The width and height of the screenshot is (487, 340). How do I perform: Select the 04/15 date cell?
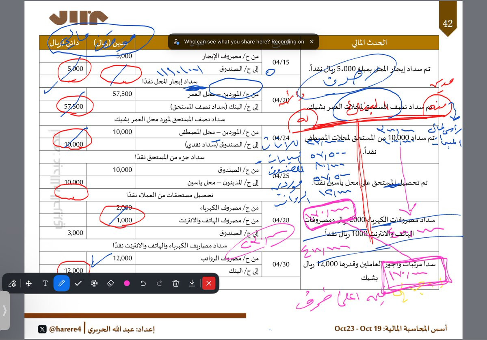[281, 62]
